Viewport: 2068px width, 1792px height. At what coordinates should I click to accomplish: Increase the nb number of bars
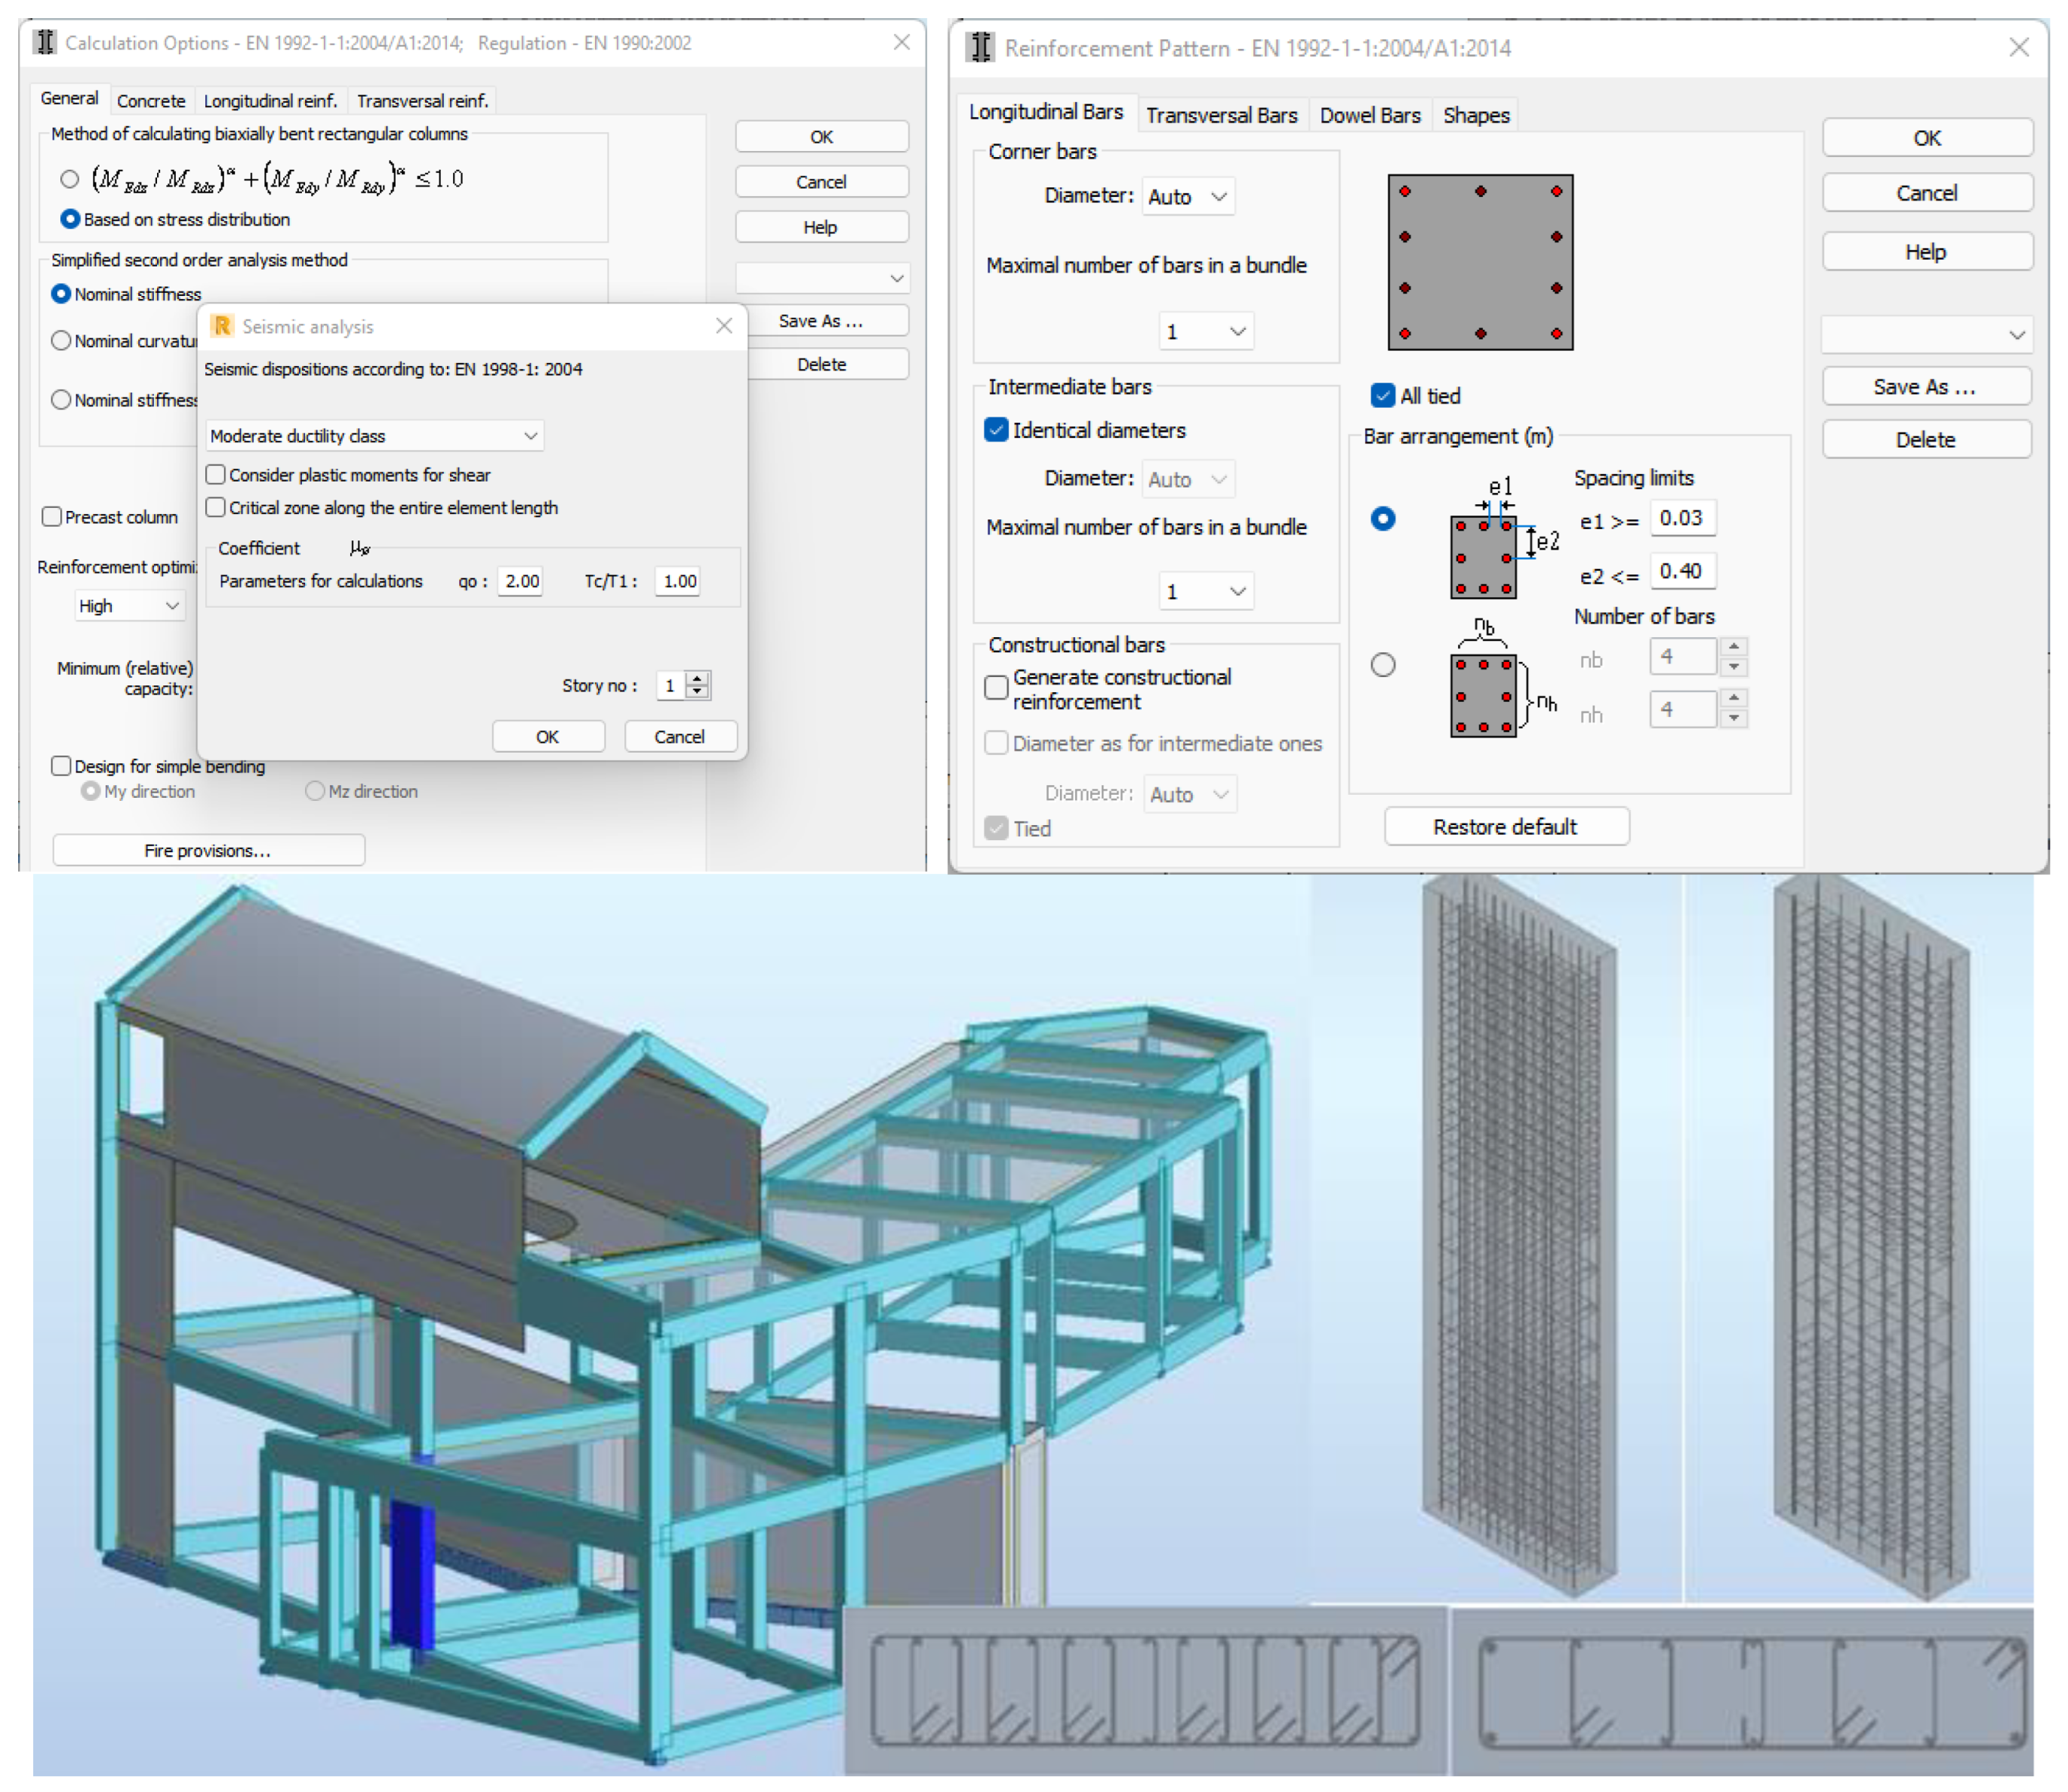[x=1733, y=647]
